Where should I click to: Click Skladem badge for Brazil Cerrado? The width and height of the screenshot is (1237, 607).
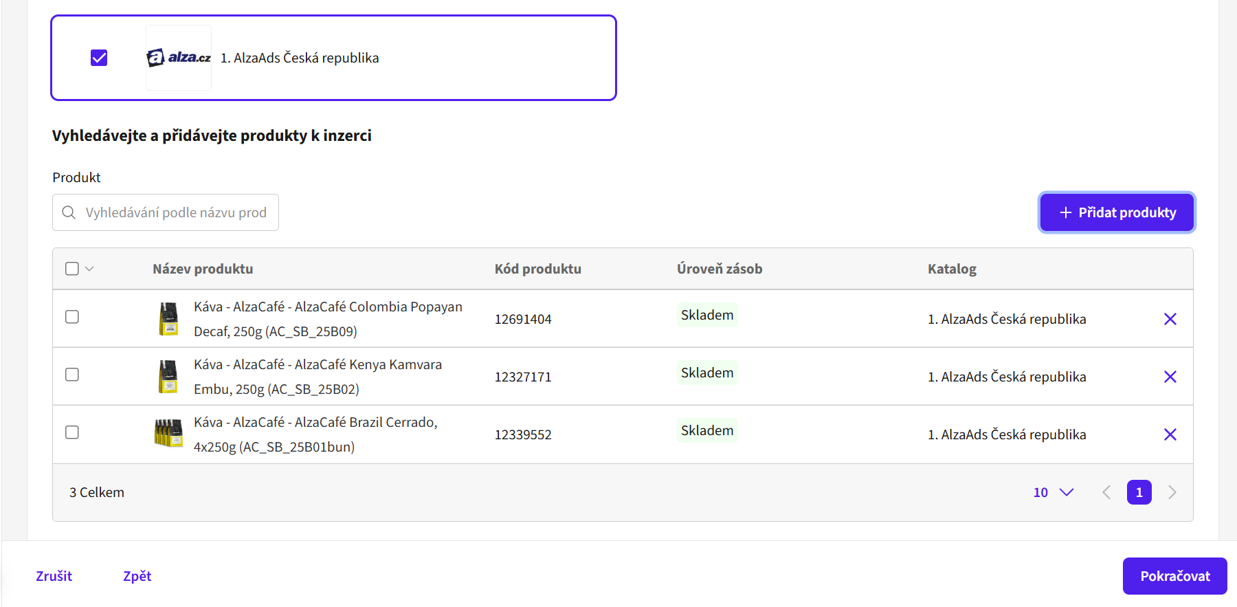click(x=707, y=430)
